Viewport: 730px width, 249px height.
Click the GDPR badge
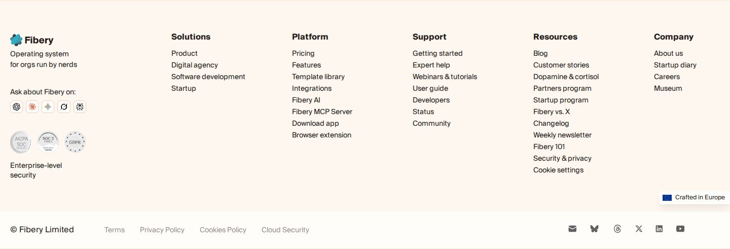pos(75,142)
